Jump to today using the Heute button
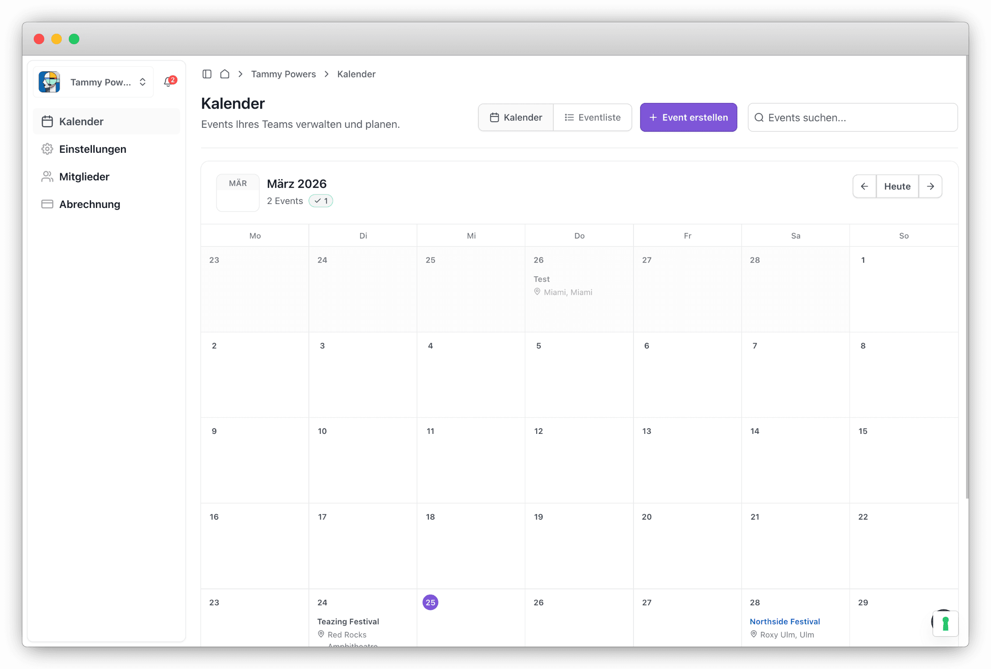The width and height of the screenshot is (991, 669). [x=897, y=186]
